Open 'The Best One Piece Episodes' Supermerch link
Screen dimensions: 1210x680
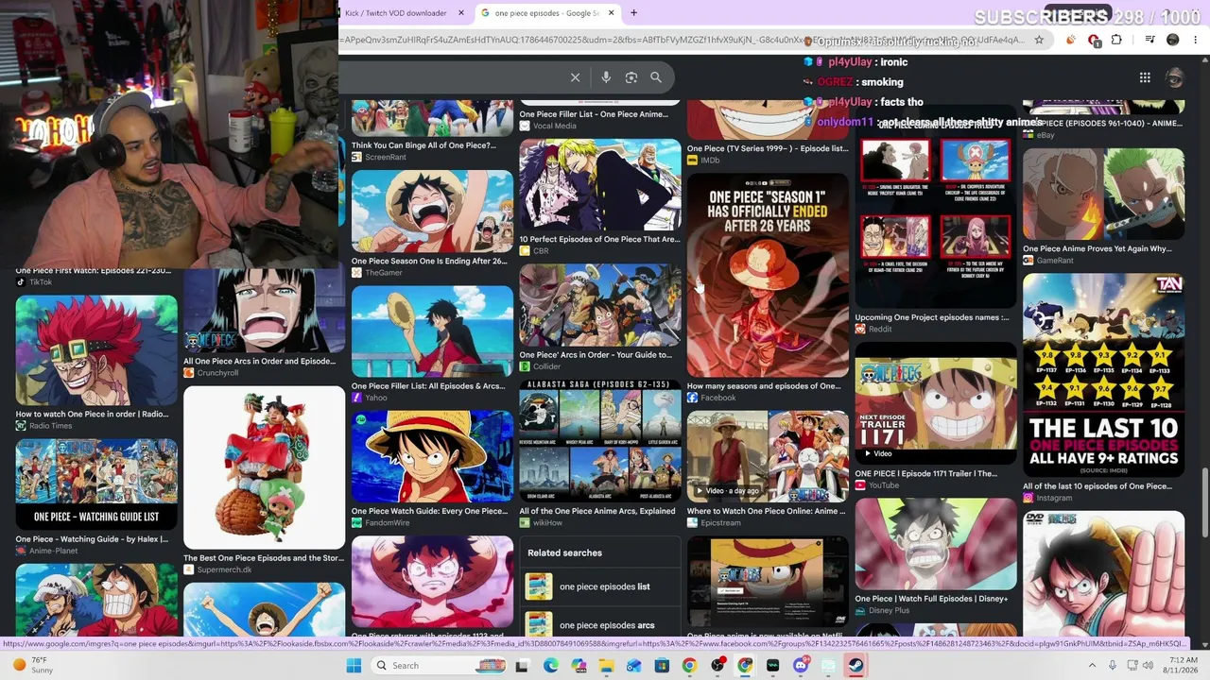[264, 558]
